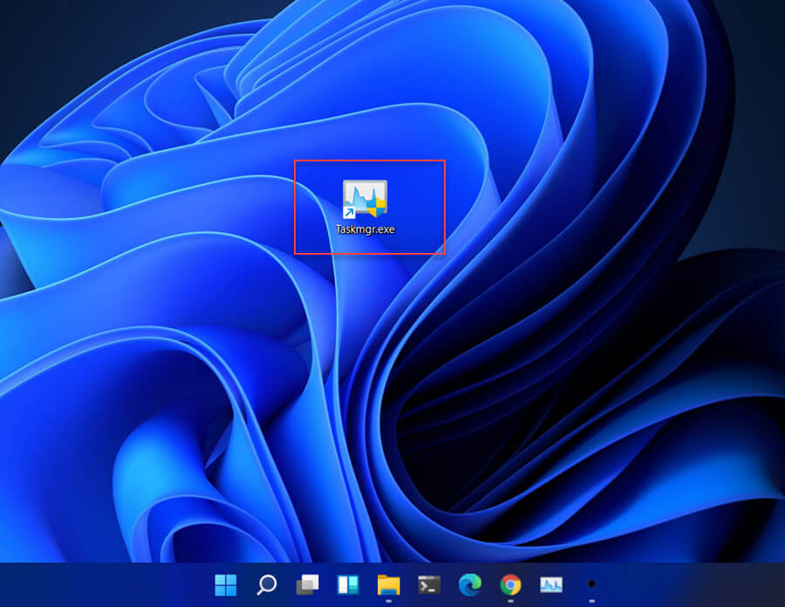Launch Microsoft Edge from taskbar

(470, 584)
